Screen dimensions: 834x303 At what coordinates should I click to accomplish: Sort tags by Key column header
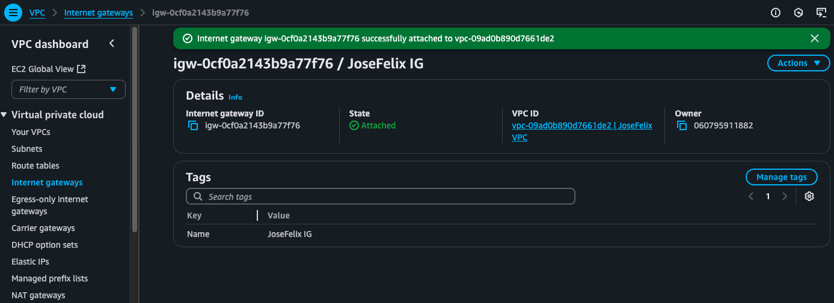(194, 215)
